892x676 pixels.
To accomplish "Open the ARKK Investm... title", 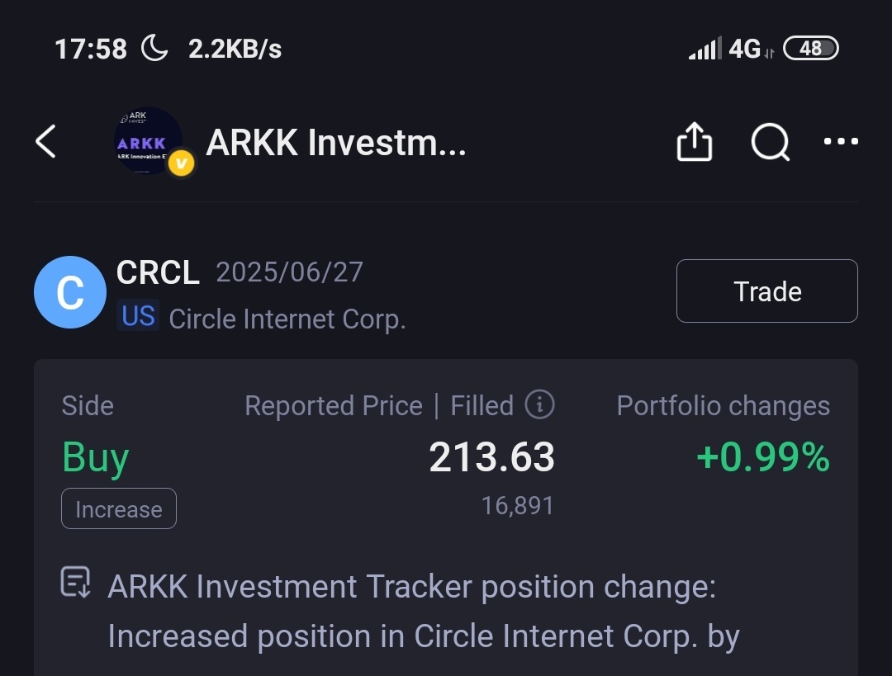I will coord(335,142).
